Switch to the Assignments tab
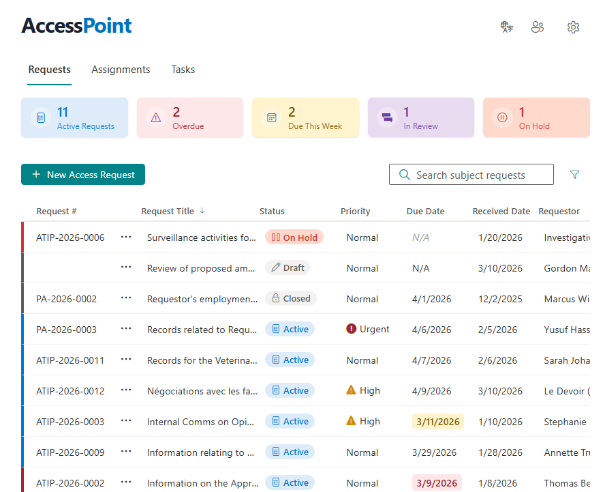Screen dimensions: 605x492 [x=121, y=69]
